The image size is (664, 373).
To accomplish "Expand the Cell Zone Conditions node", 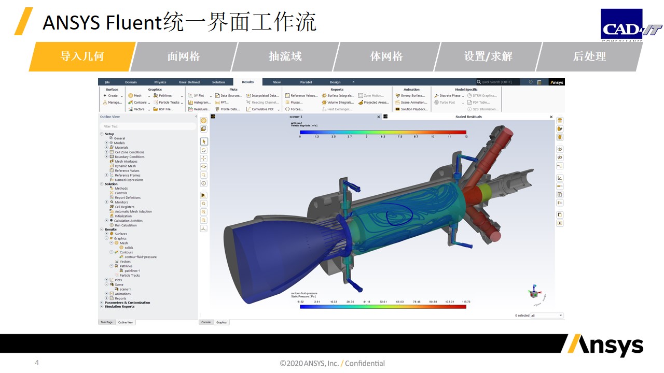I will pyautogui.click(x=106, y=152).
